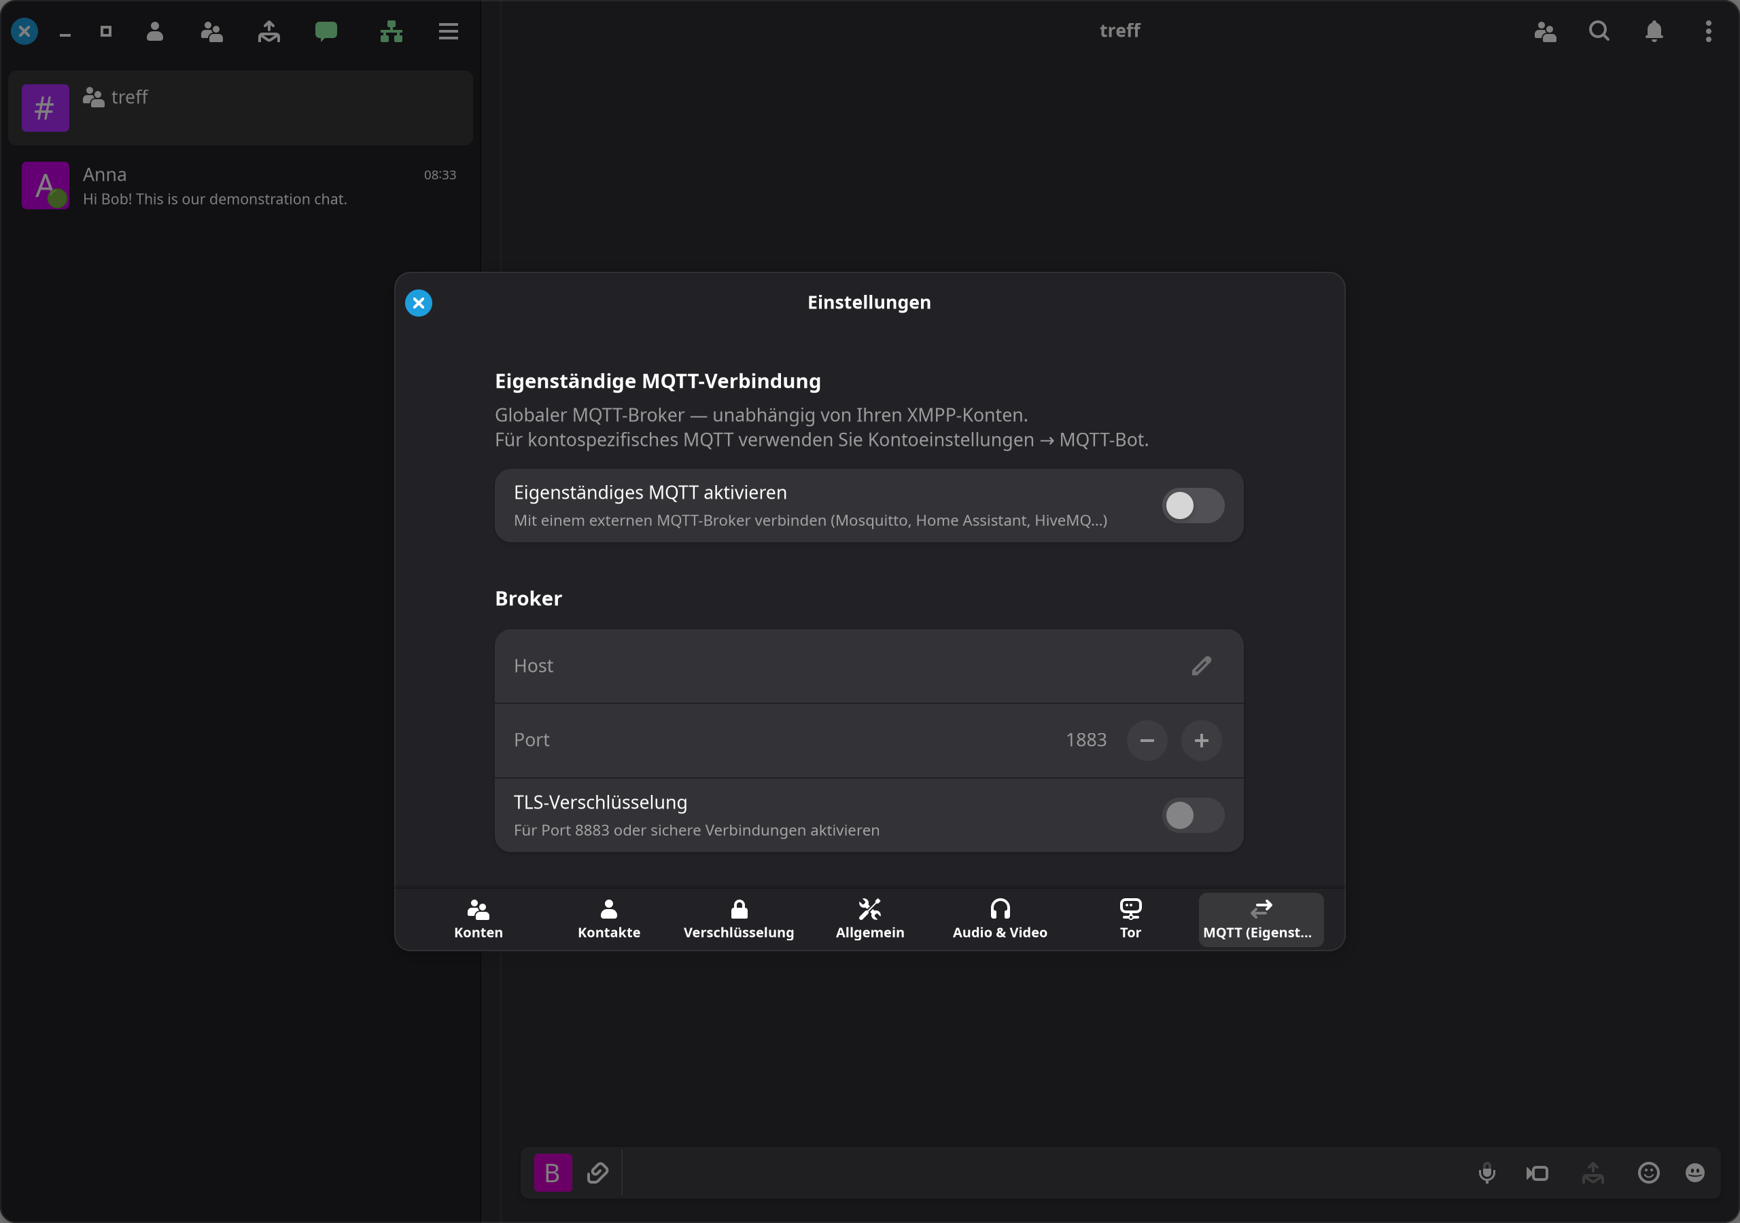The image size is (1740, 1223).
Task: Click the share upload icon in top toolbar
Action: pos(269,31)
